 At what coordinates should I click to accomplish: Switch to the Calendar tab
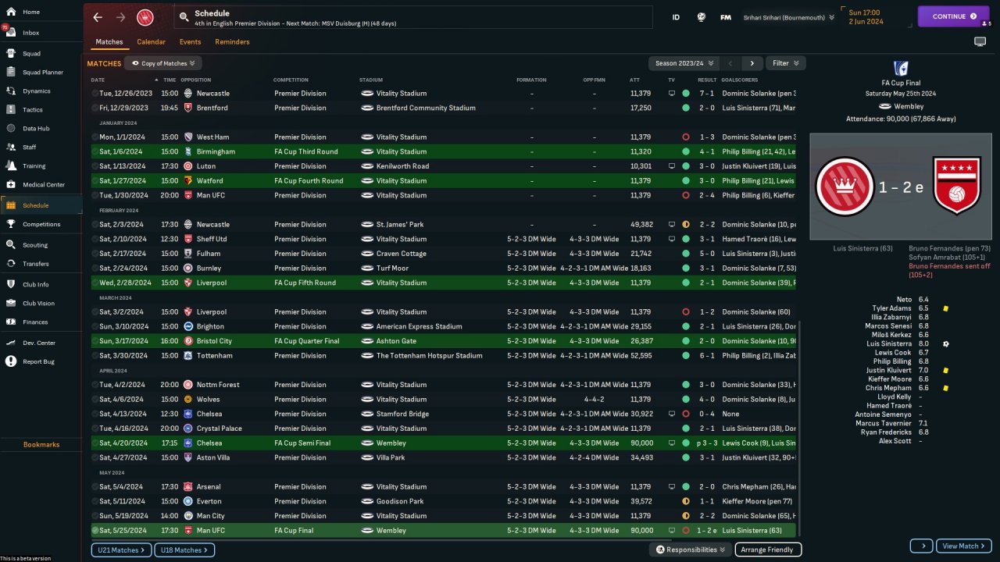pyautogui.click(x=151, y=42)
